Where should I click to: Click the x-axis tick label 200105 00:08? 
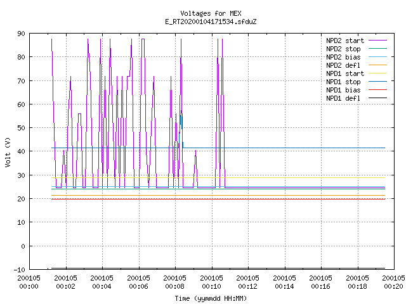175,282
